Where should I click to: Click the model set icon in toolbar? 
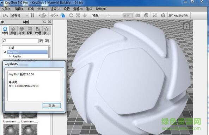(x=43, y=15)
